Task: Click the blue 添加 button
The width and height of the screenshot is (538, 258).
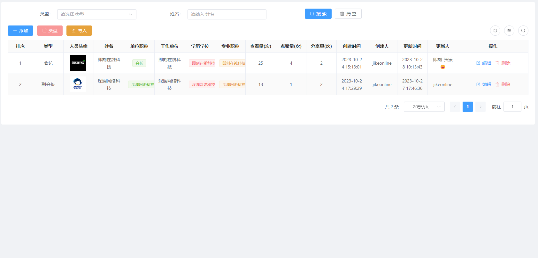Action: point(20,31)
